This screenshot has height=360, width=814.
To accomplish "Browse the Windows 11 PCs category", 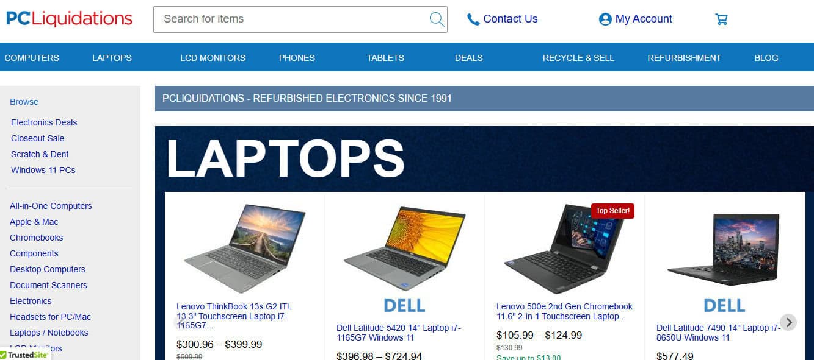I will (43, 170).
